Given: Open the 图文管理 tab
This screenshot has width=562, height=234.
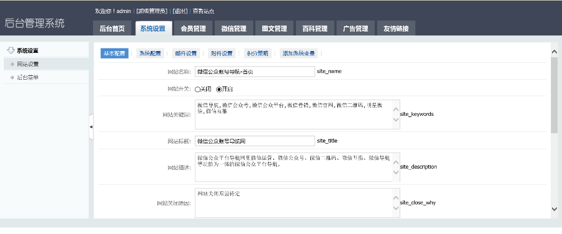Looking at the screenshot, I should pyautogui.click(x=274, y=28).
